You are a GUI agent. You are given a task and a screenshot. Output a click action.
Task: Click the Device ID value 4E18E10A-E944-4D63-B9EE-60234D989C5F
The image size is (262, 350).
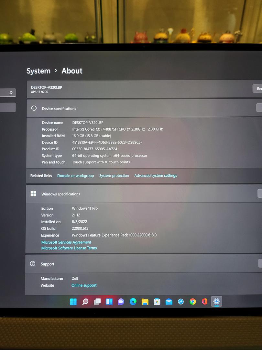coord(107,142)
